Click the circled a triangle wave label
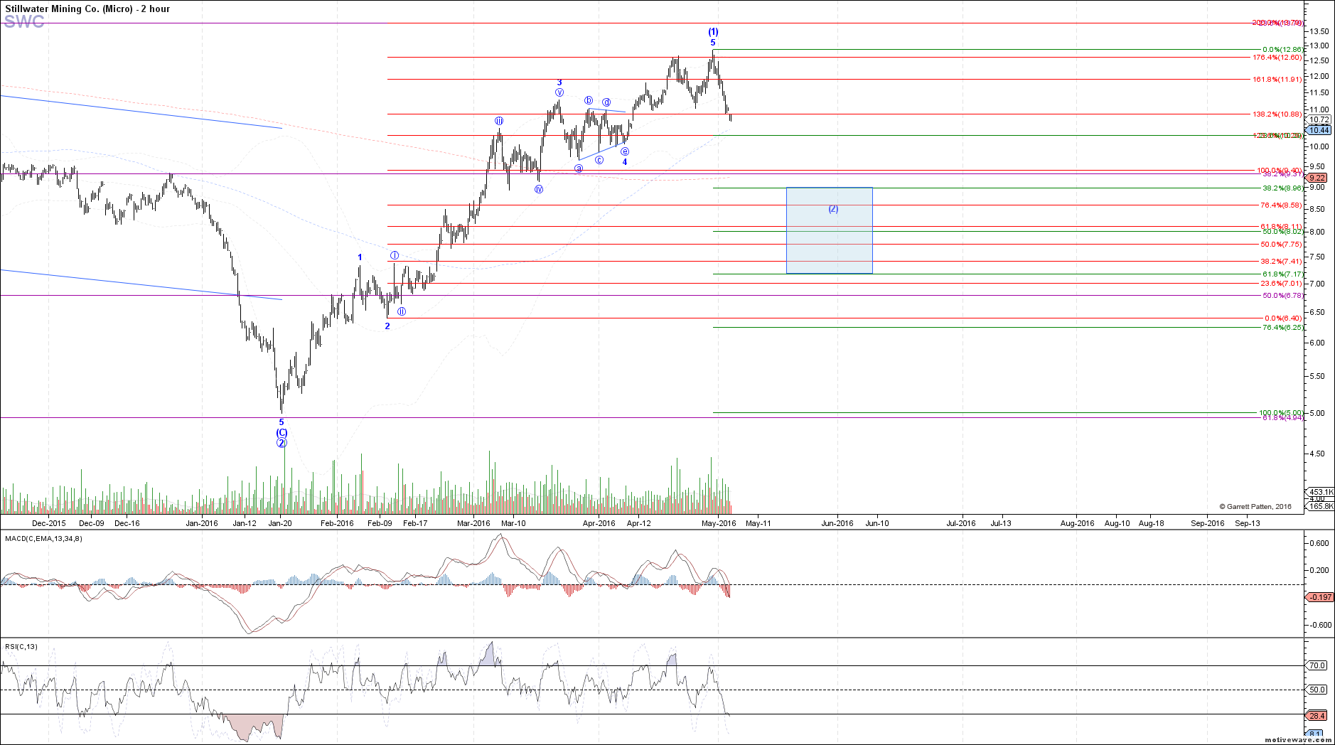 coord(579,168)
